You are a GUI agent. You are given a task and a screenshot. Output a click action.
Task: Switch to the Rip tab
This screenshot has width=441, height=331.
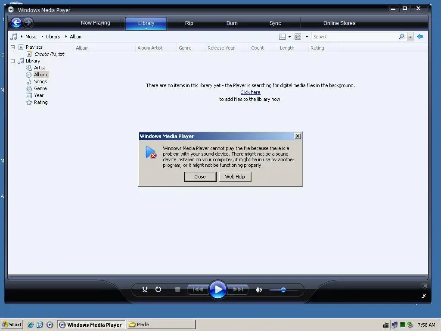(189, 23)
